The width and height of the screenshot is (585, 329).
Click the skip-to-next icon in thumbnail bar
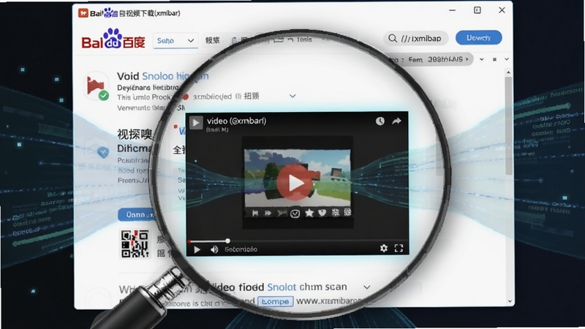tap(255, 213)
